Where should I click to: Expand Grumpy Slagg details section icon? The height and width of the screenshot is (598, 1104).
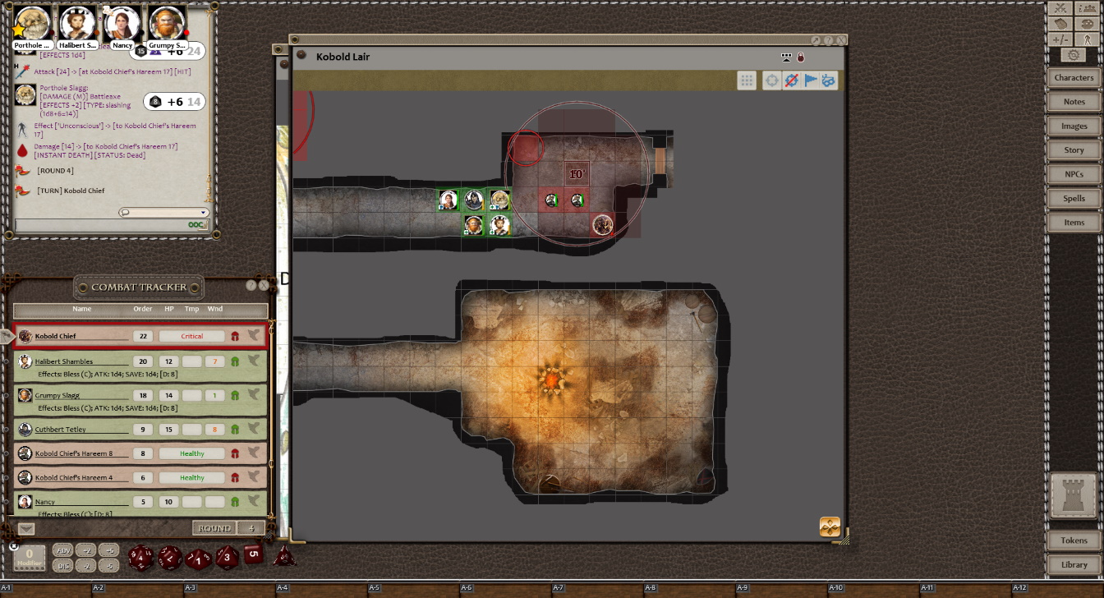254,395
